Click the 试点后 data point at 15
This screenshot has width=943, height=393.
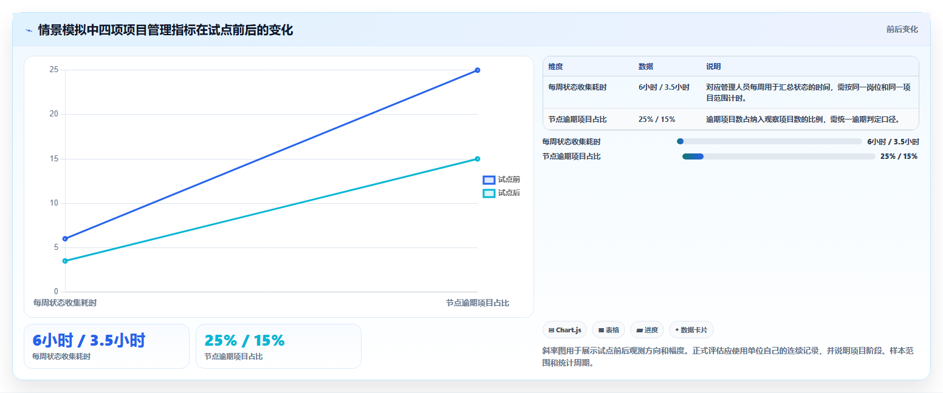[x=478, y=159]
